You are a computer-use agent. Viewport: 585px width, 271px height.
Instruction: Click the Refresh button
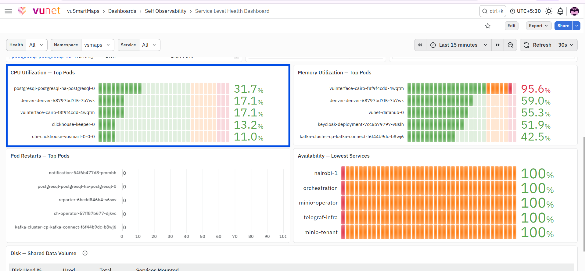coord(537,45)
